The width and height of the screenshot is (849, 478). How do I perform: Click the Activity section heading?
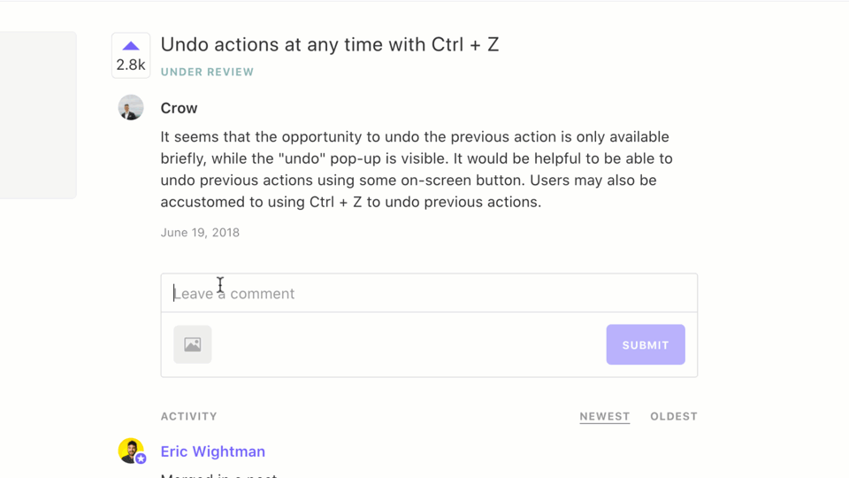click(188, 416)
